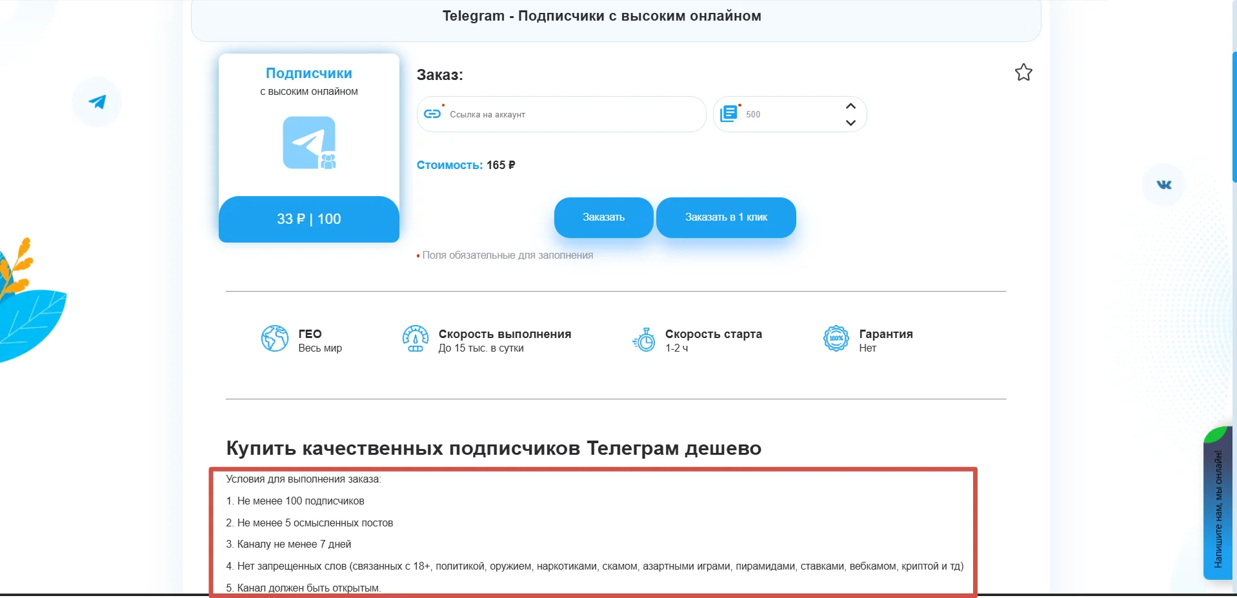Click the Telegram subscribers card image

point(310,143)
